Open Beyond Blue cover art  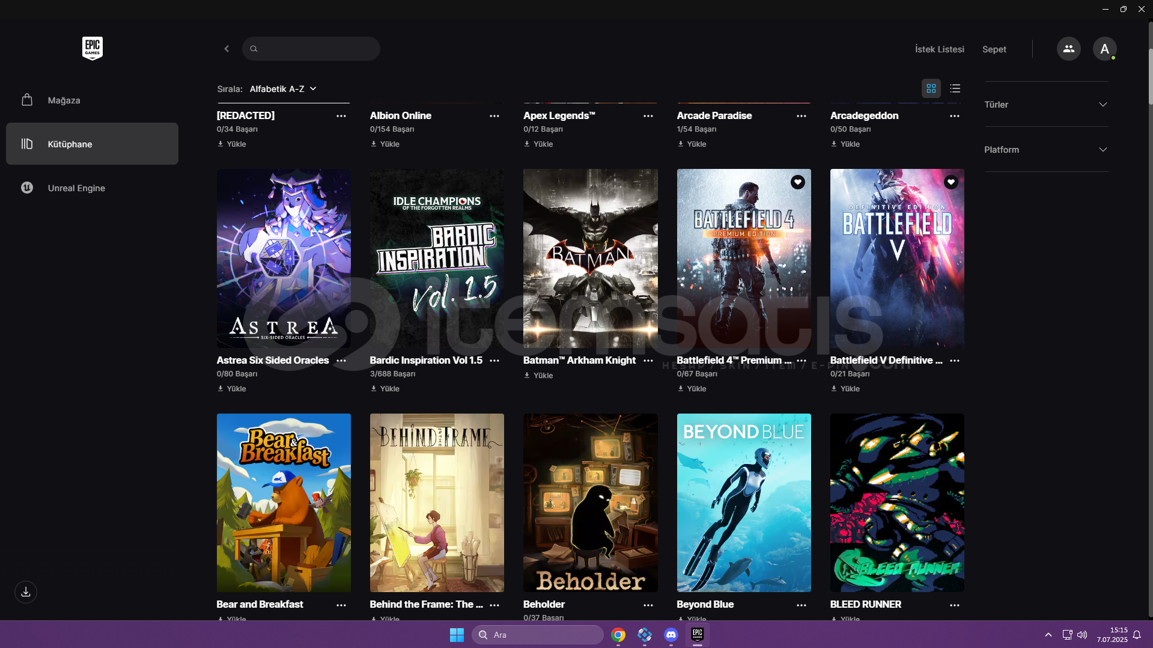click(744, 503)
